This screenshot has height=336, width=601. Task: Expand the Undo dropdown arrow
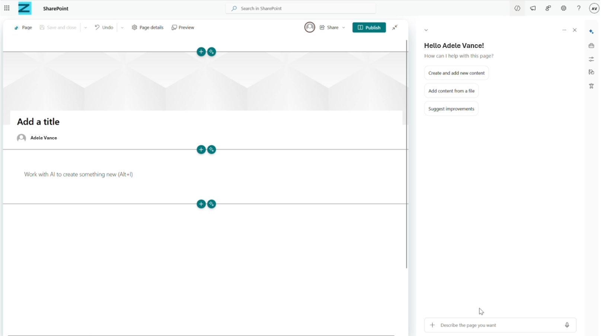point(122,27)
